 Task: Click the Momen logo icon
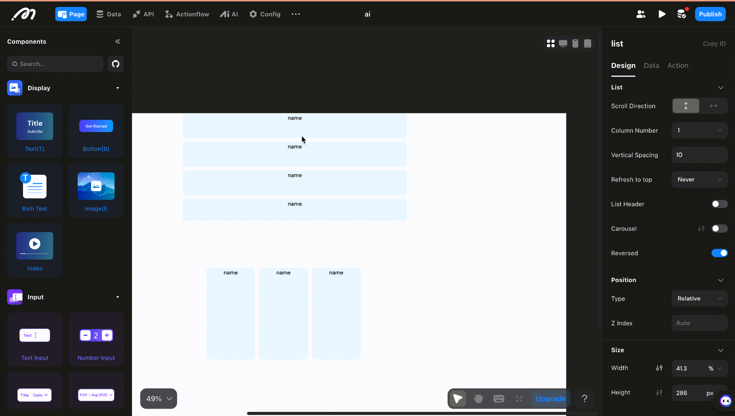(24, 14)
